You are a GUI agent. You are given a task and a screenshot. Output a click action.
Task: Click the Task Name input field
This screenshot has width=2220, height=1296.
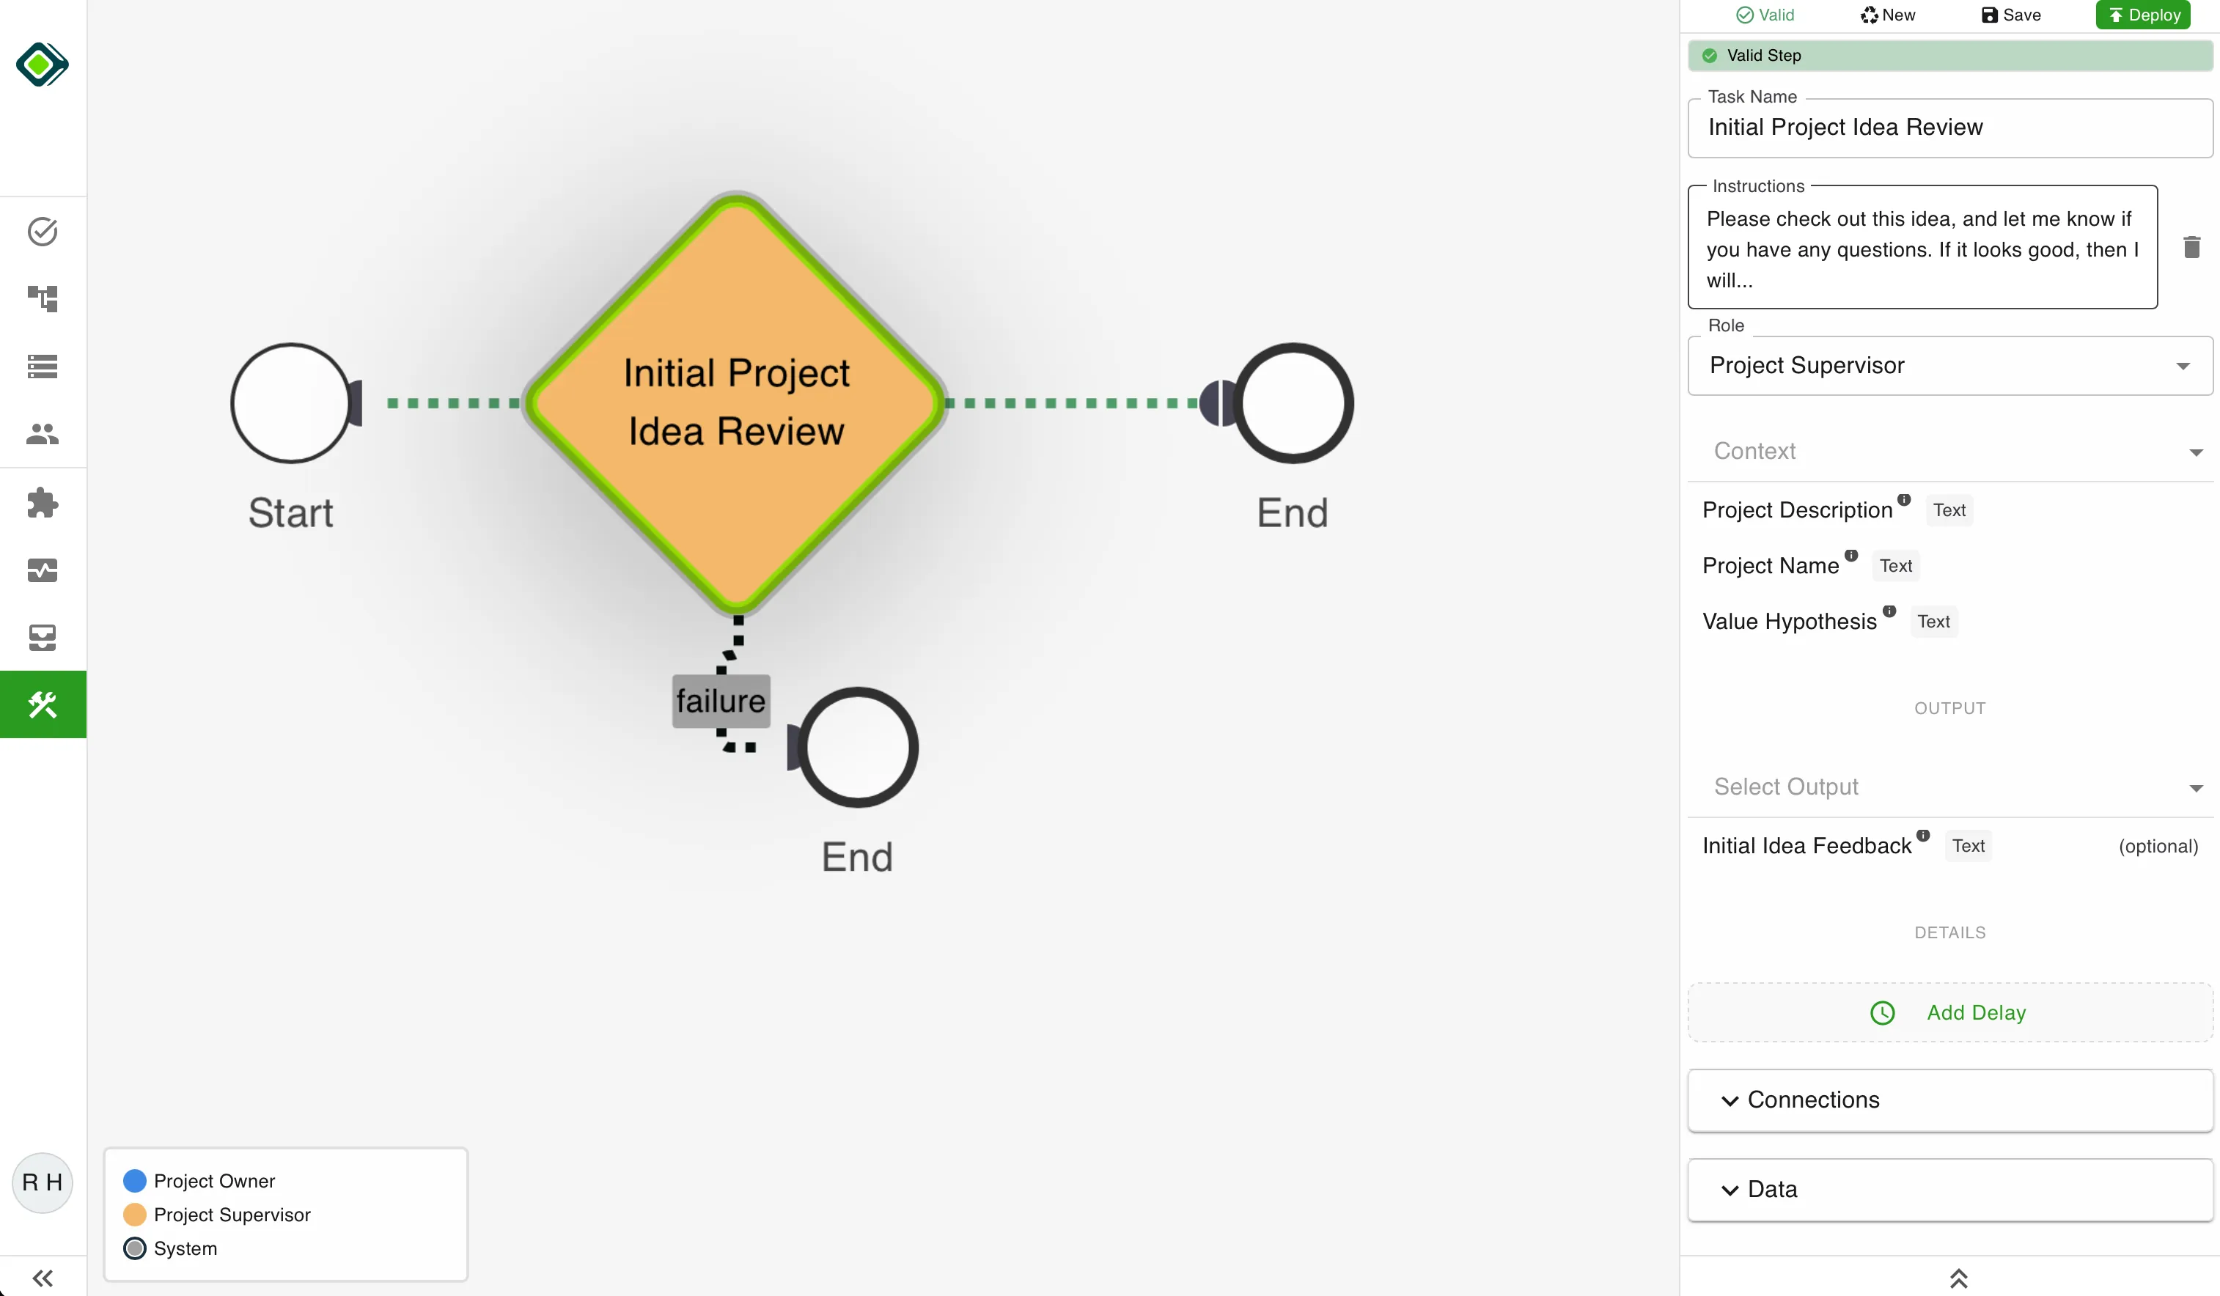tap(1949, 128)
